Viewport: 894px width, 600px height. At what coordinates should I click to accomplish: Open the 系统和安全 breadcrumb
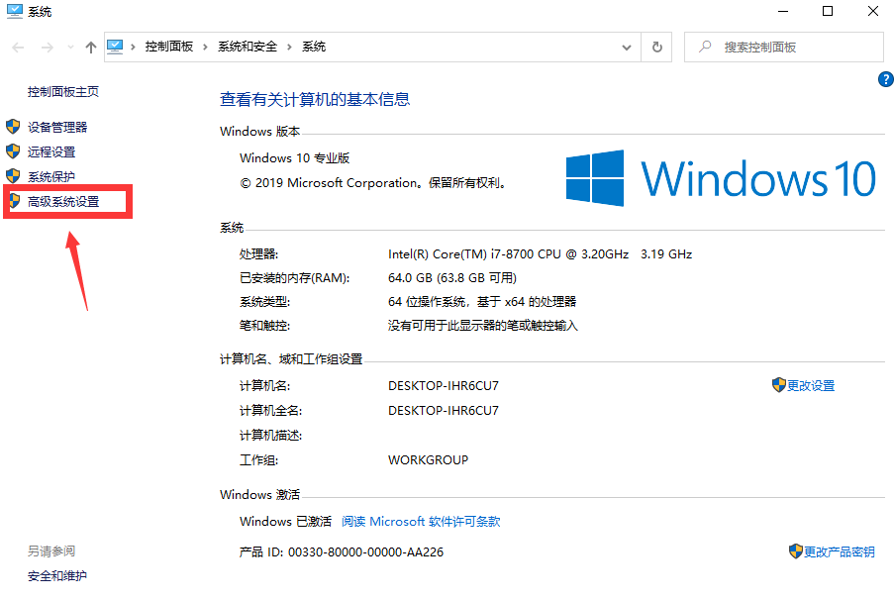[248, 47]
